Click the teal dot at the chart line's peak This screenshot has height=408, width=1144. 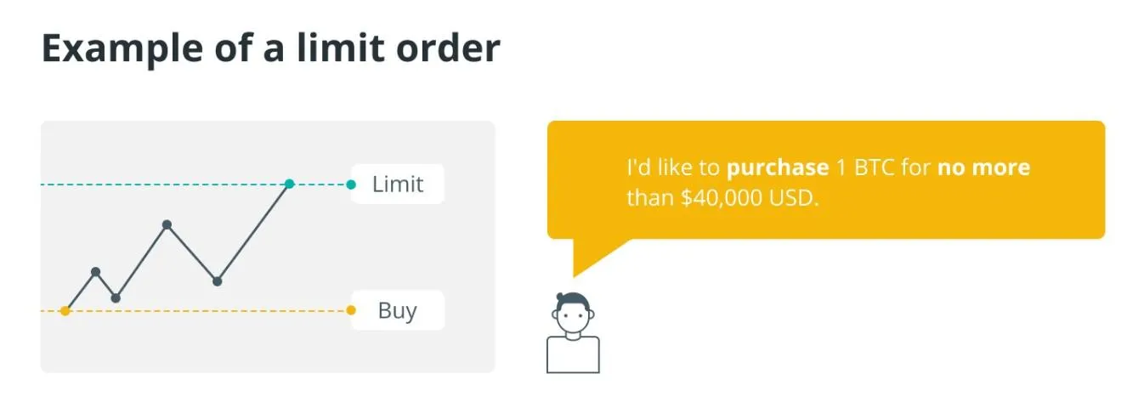[x=290, y=184]
